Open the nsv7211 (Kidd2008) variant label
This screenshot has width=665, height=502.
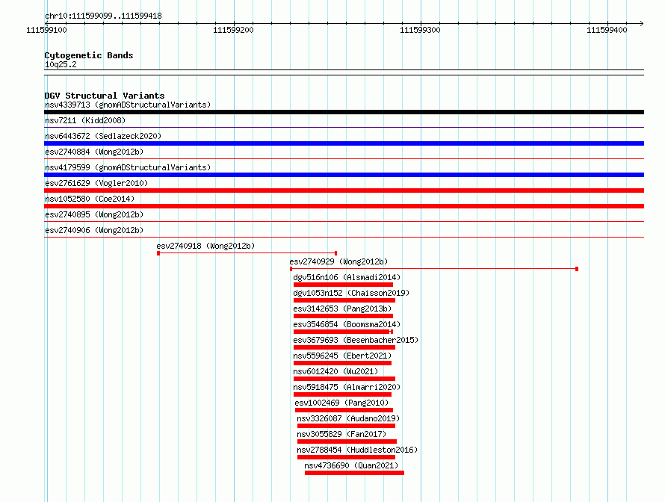[x=85, y=120]
